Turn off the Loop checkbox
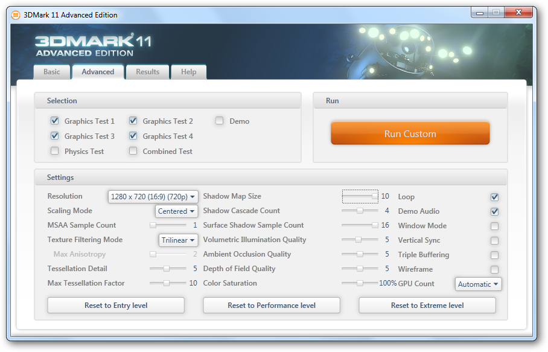The image size is (548, 352). [494, 197]
